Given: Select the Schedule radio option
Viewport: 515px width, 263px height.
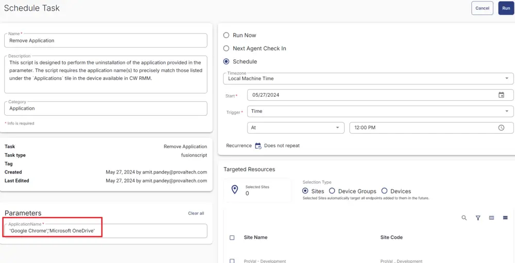Looking at the screenshot, I should point(226,61).
